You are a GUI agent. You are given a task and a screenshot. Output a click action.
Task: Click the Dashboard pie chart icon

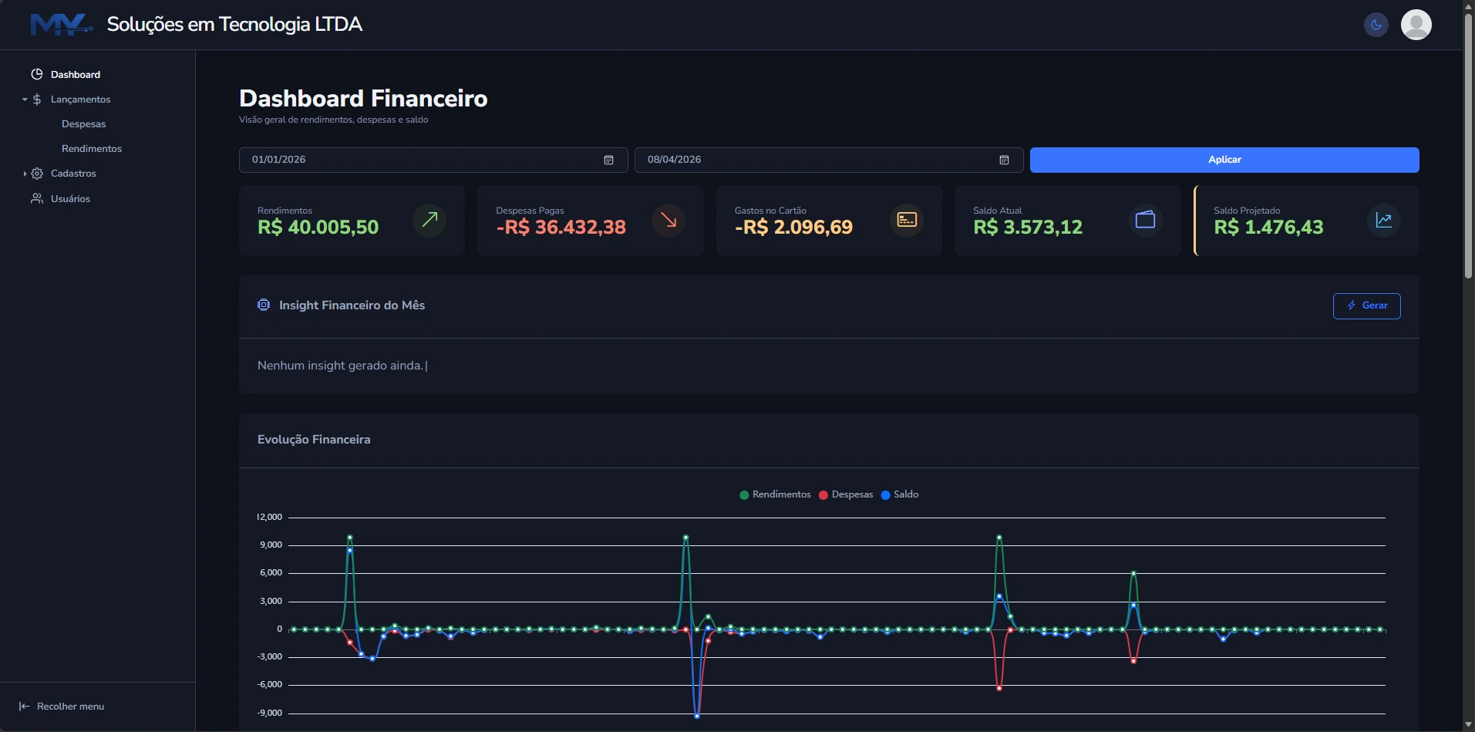tap(36, 74)
